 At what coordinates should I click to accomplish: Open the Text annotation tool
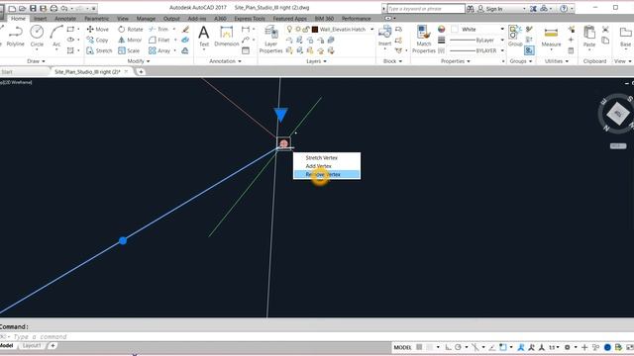point(204,37)
